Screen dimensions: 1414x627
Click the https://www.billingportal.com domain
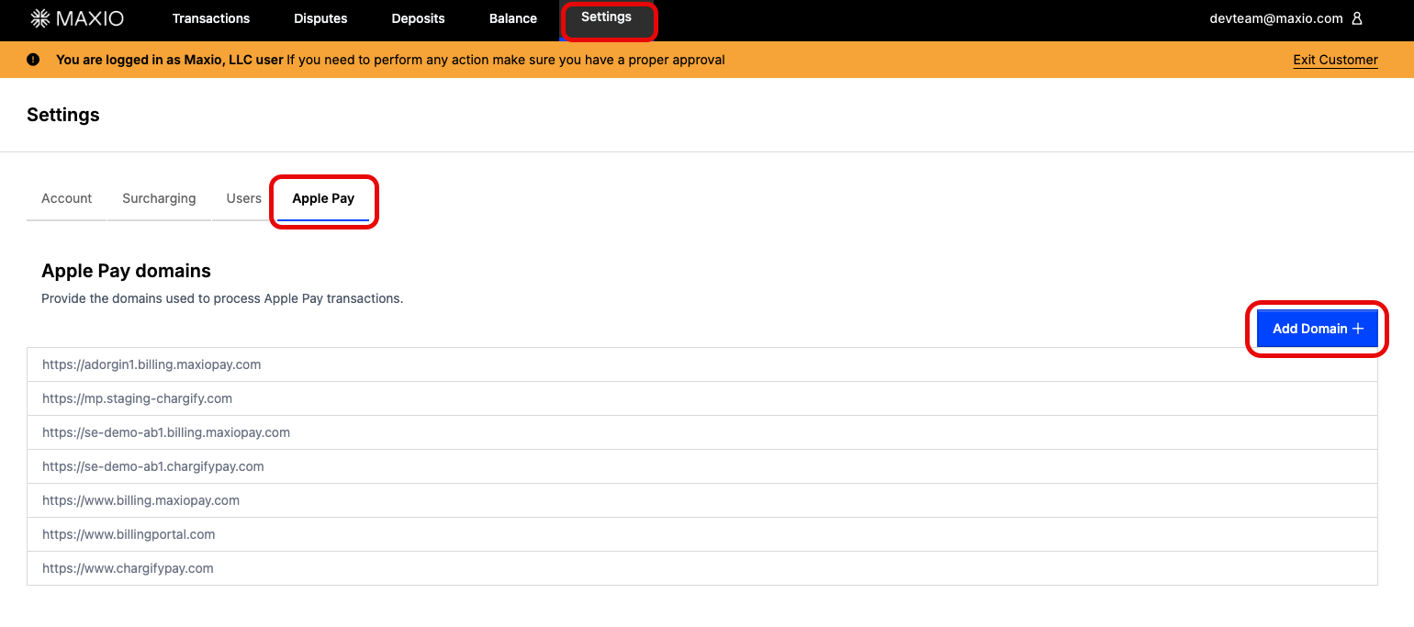pos(702,534)
